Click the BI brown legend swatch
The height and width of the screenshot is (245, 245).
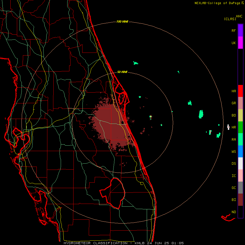[240, 200]
